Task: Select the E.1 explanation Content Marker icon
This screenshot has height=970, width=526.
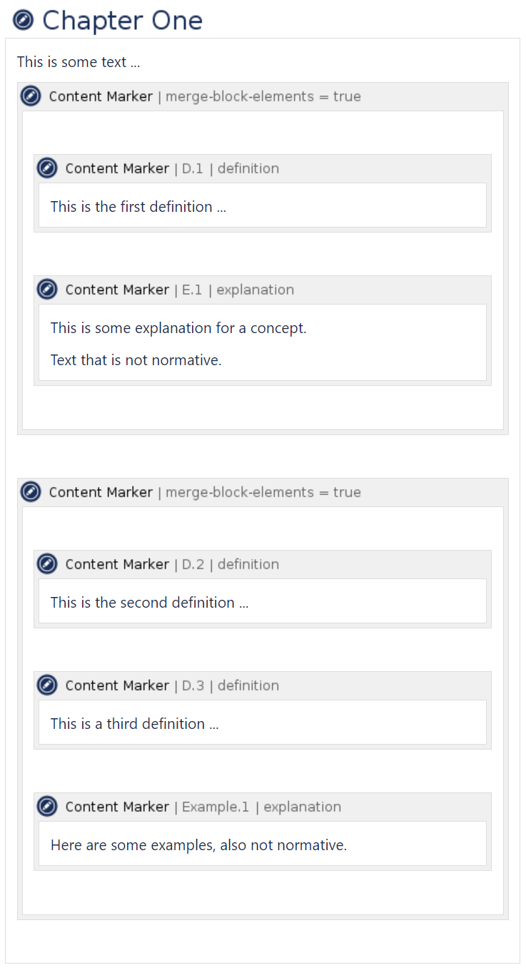Action: (x=47, y=290)
